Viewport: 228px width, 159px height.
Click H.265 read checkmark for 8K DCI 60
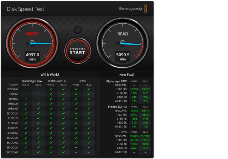point(89,142)
